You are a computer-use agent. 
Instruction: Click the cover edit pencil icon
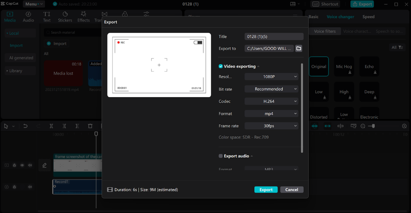click(44, 165)
